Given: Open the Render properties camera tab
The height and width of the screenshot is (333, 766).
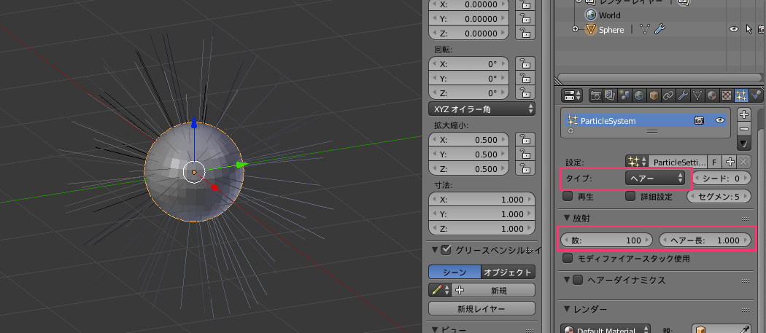Looking at the screenshot, I should (x=595, y=95).
